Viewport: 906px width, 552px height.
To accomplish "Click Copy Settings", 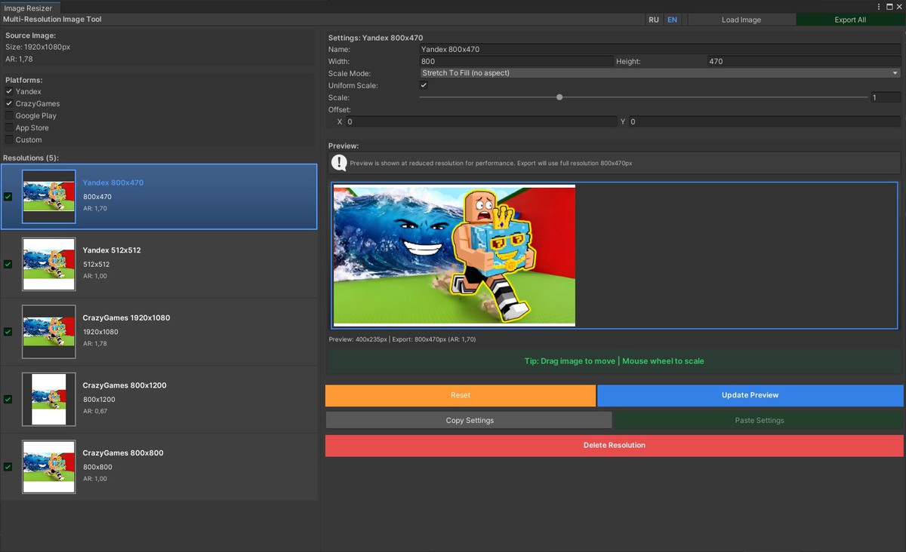I will pyautogui.click(x=469, y=420).
